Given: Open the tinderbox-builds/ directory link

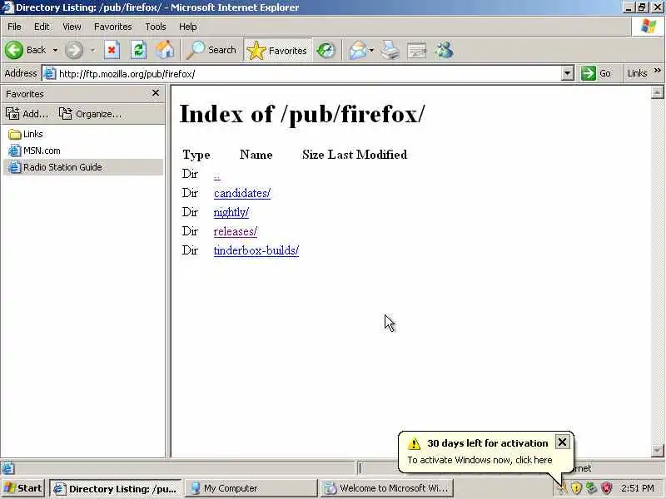Looking at the screenshot, I should (256, 251).
